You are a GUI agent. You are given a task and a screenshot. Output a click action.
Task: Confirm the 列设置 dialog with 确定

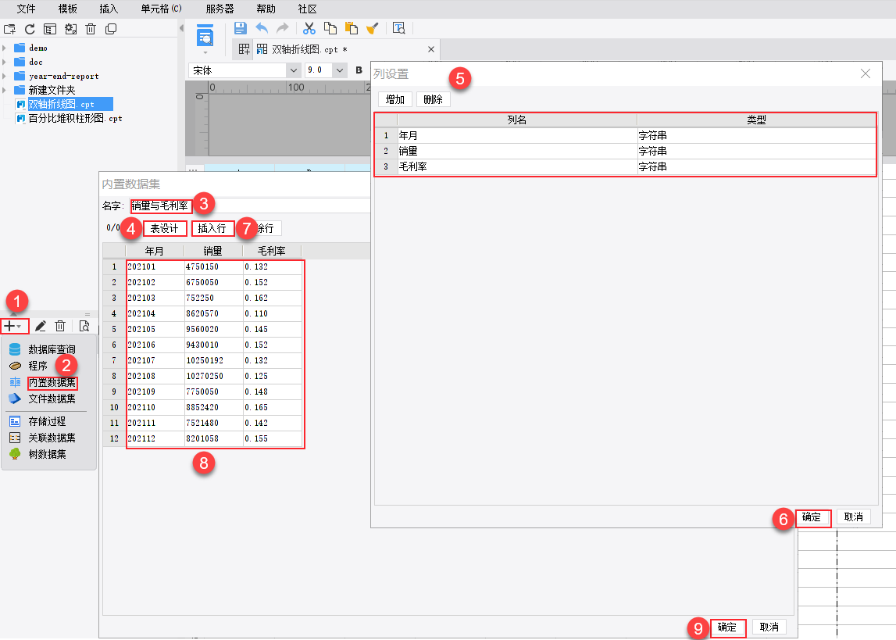coord(812,517)
